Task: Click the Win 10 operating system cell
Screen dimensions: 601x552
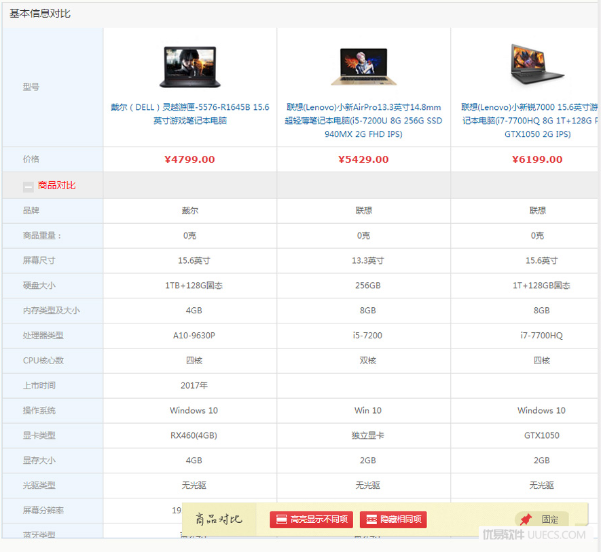Action: (367, 411)
